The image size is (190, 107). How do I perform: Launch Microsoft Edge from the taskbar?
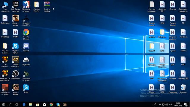(x=24, y=104)
